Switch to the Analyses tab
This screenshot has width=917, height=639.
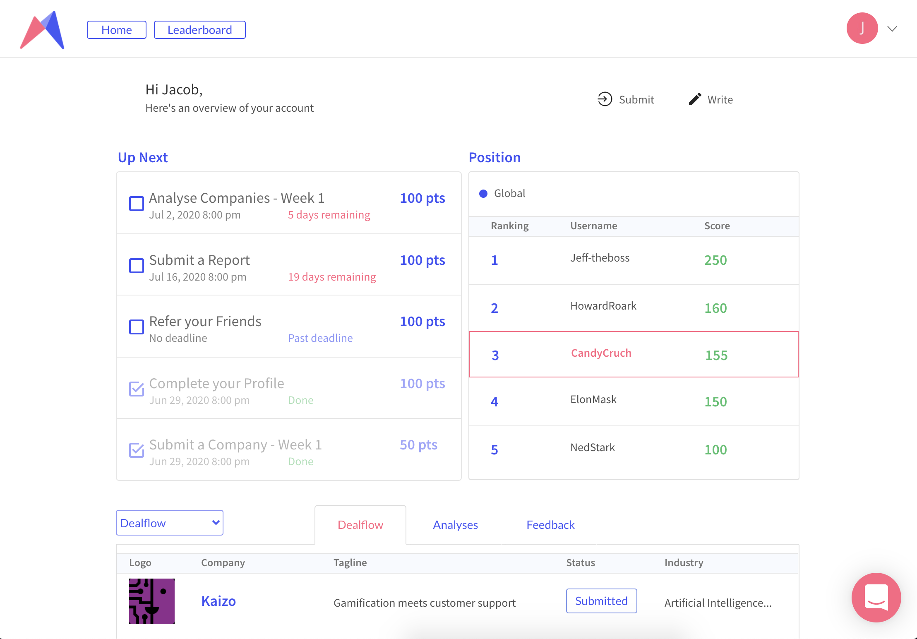[455, 525]
